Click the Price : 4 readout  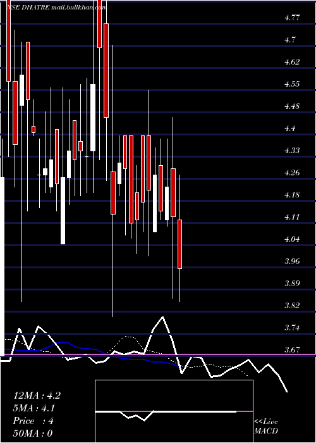click(x=33, y=421)
